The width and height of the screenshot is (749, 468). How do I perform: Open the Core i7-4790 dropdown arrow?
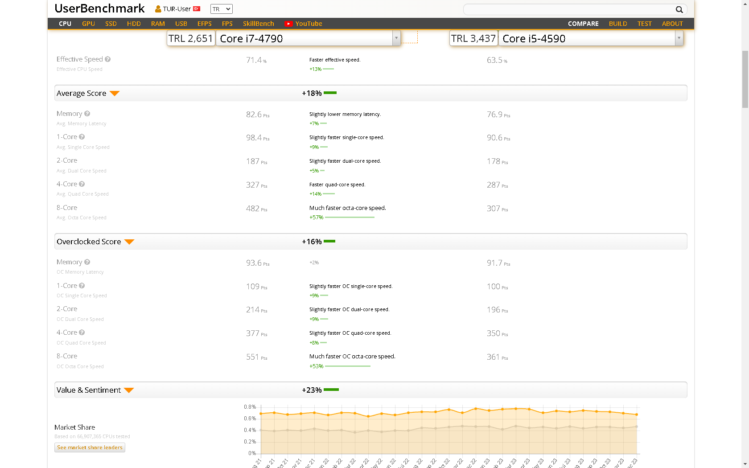pyautogui.click(x=396, y=38)
